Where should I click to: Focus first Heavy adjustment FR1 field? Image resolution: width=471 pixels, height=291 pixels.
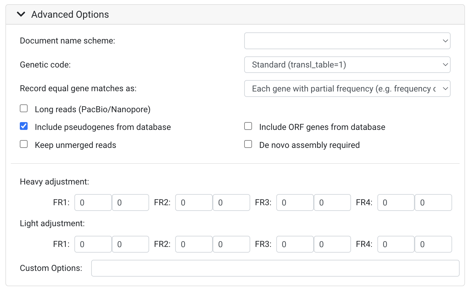tap(93, 202)
